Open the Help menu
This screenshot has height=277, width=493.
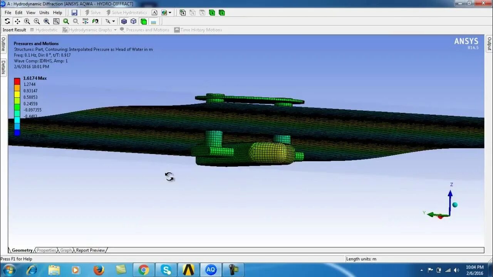point(57,13)
